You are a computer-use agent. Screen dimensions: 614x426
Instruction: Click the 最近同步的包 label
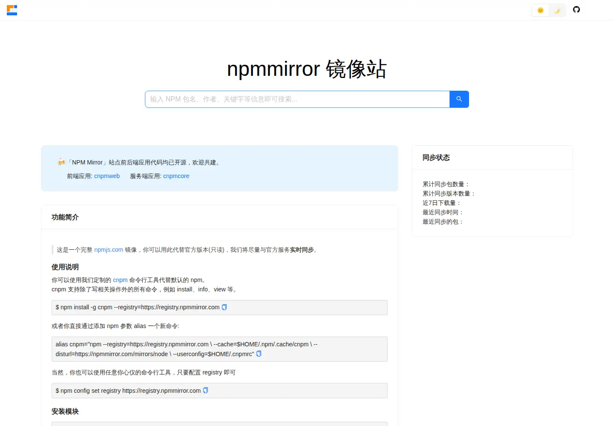(443, 222)
